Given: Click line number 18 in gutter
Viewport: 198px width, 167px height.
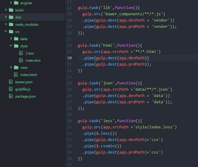Looking at the screenshot, I should tap(69, 45).
